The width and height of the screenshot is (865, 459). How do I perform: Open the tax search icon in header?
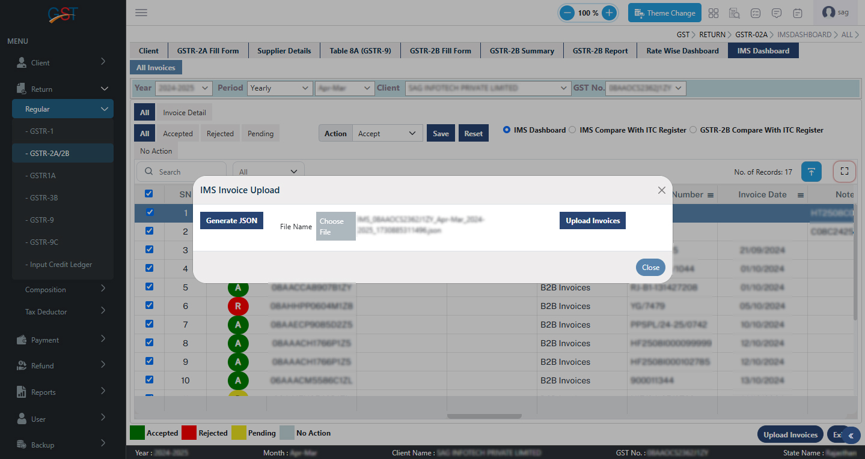pyautogui.click(x=735, y=13)
